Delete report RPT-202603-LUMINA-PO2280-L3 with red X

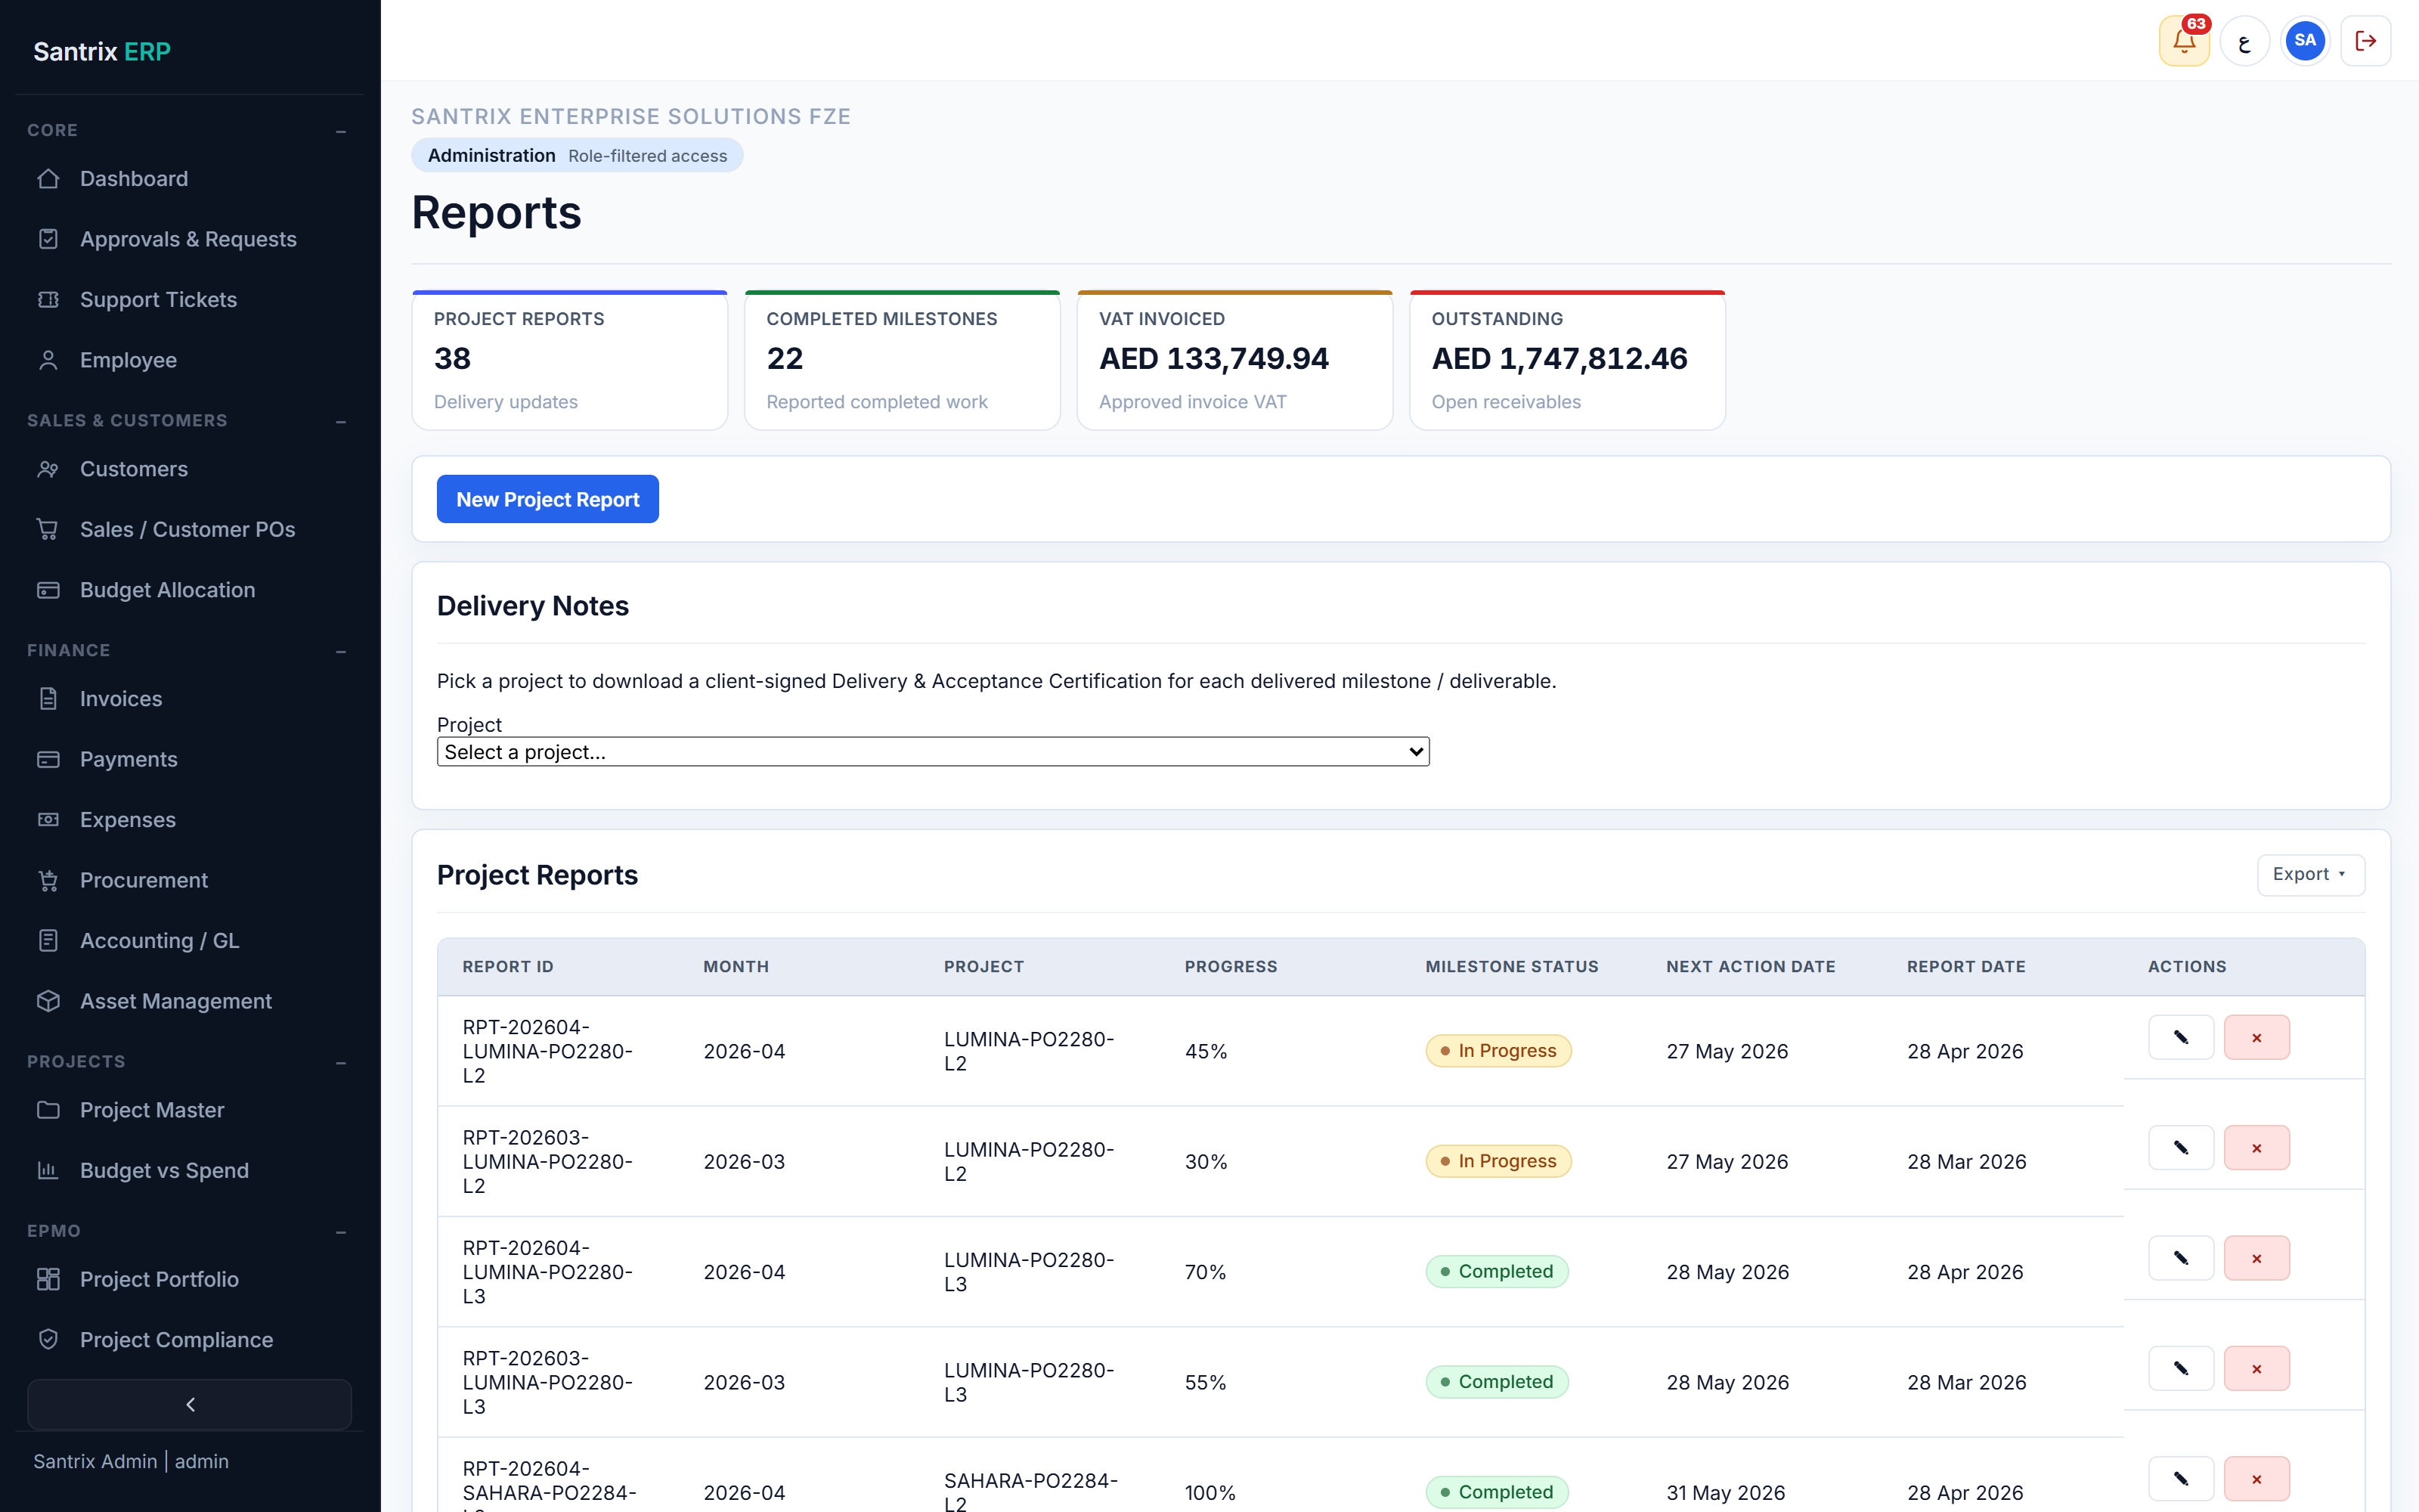click(x=2256, y=1368)
